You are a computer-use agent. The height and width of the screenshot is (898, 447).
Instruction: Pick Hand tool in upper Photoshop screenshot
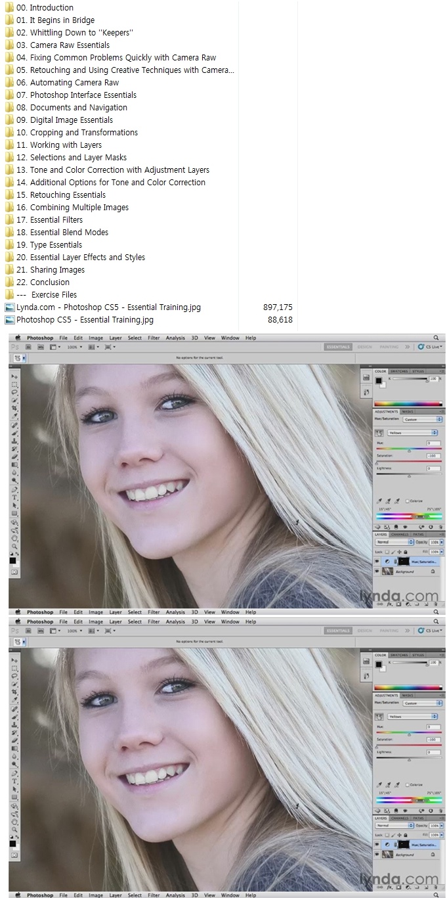coord(14,539)
